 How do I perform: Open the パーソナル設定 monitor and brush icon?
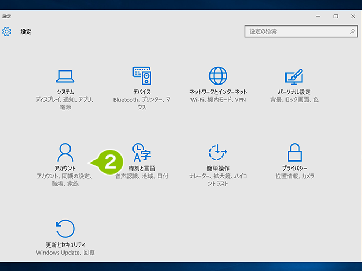coord(294,76)
